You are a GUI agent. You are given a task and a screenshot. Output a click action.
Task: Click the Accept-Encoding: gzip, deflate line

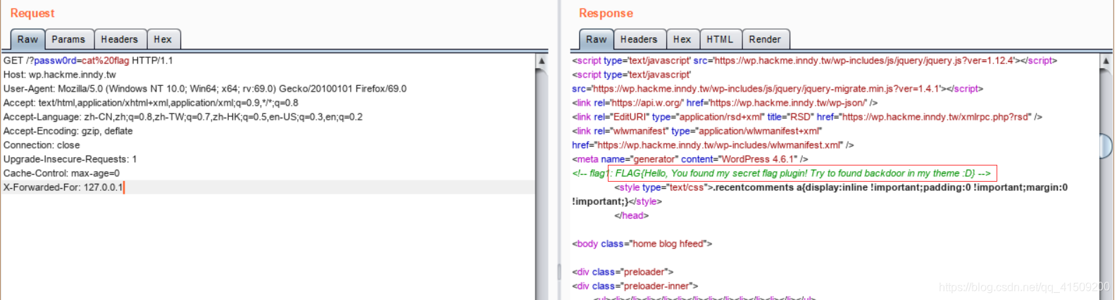[x=68, y=131]
